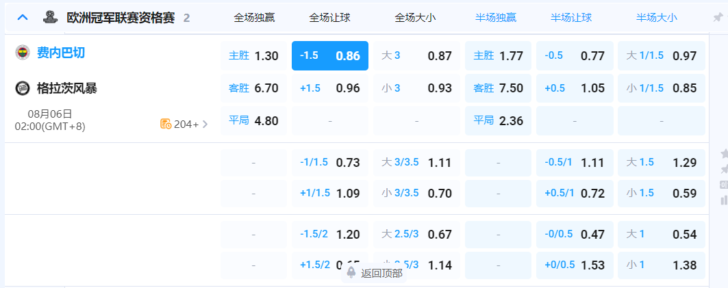Pick half-time -0.5/1 handicap at 1.11
The image size is (728, 288).
pyautogui.click(x=575, y=162)
